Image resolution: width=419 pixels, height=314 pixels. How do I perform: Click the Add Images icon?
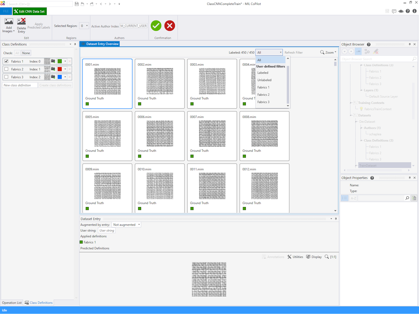click(9, 22)
